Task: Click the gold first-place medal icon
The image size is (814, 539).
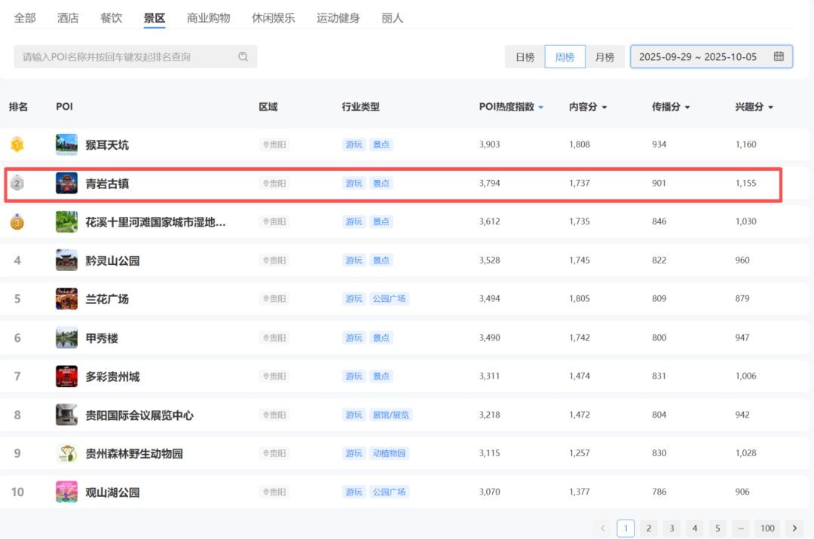Action: point(17,145)
